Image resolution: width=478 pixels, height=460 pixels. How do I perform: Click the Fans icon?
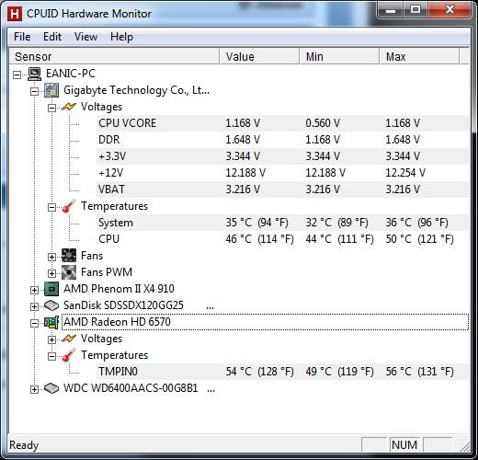[x=69, y=256]
